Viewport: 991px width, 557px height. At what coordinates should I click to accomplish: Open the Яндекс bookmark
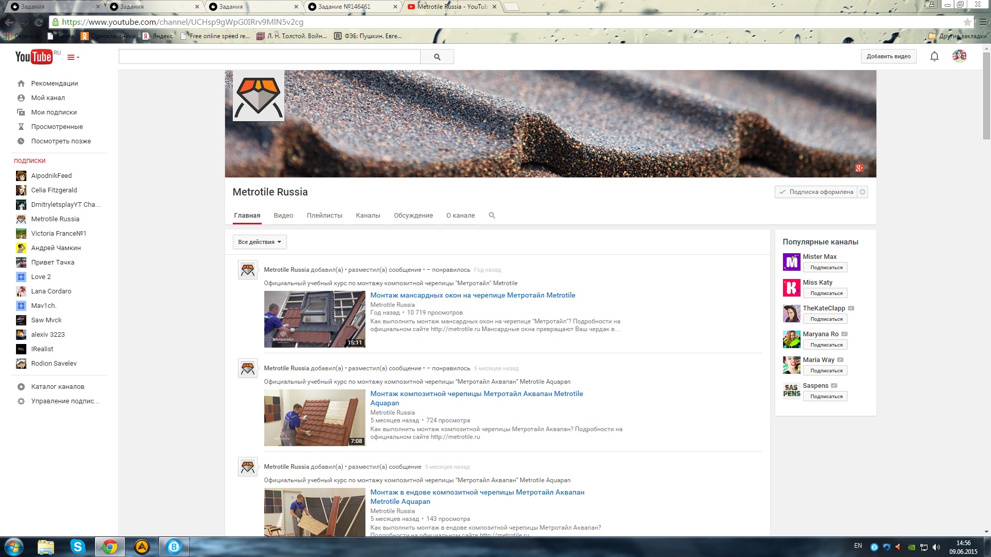pyautogui.click(x=158, y=36)
